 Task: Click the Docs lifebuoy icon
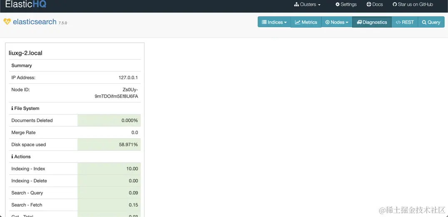coord(368,5)
